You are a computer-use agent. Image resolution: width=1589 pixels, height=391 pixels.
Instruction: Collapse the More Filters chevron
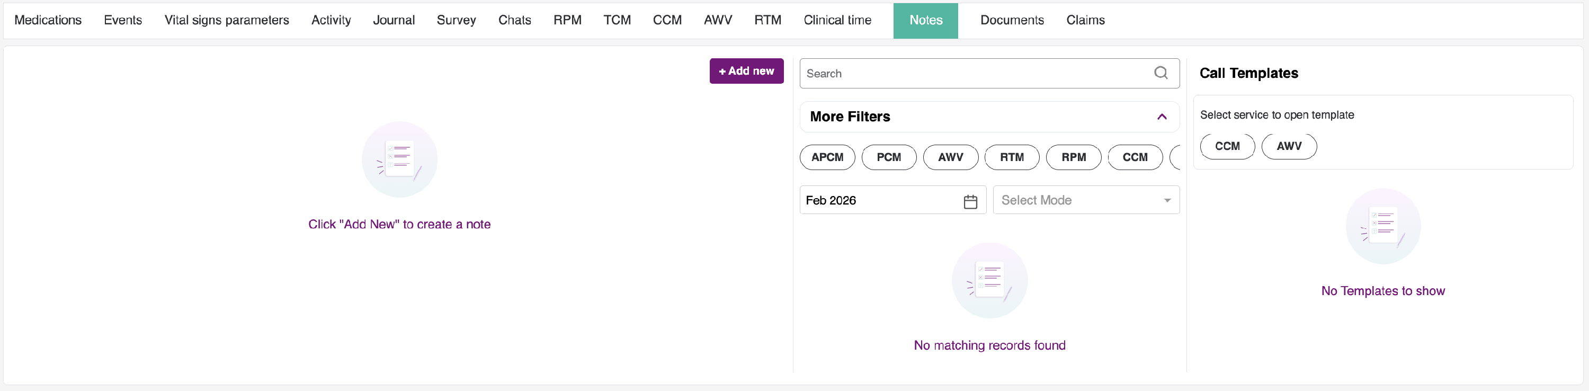tap(1162, 117)
